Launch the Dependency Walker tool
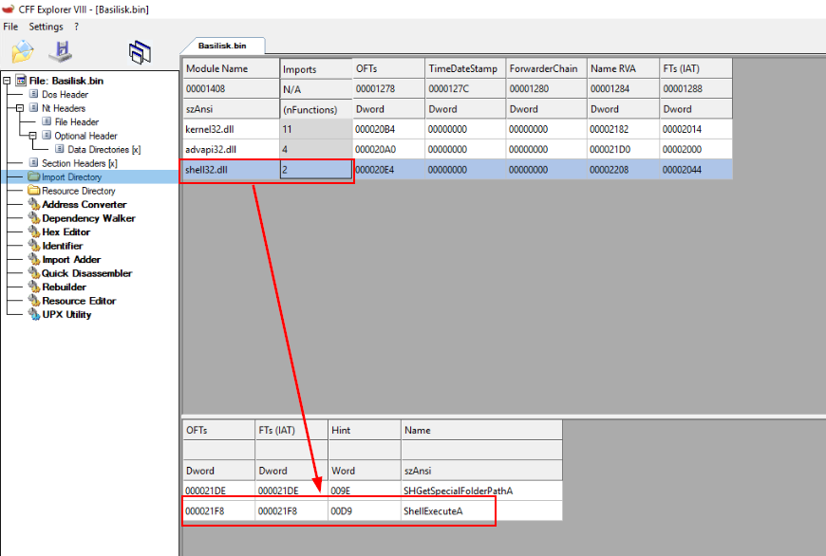 click(x=88, y=218)
